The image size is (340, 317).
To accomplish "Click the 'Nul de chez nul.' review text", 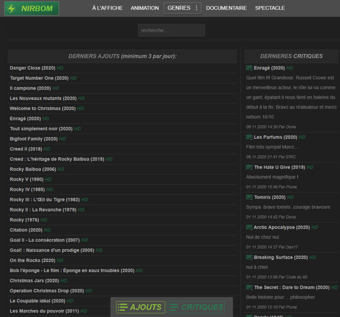I will coord(263,237).
